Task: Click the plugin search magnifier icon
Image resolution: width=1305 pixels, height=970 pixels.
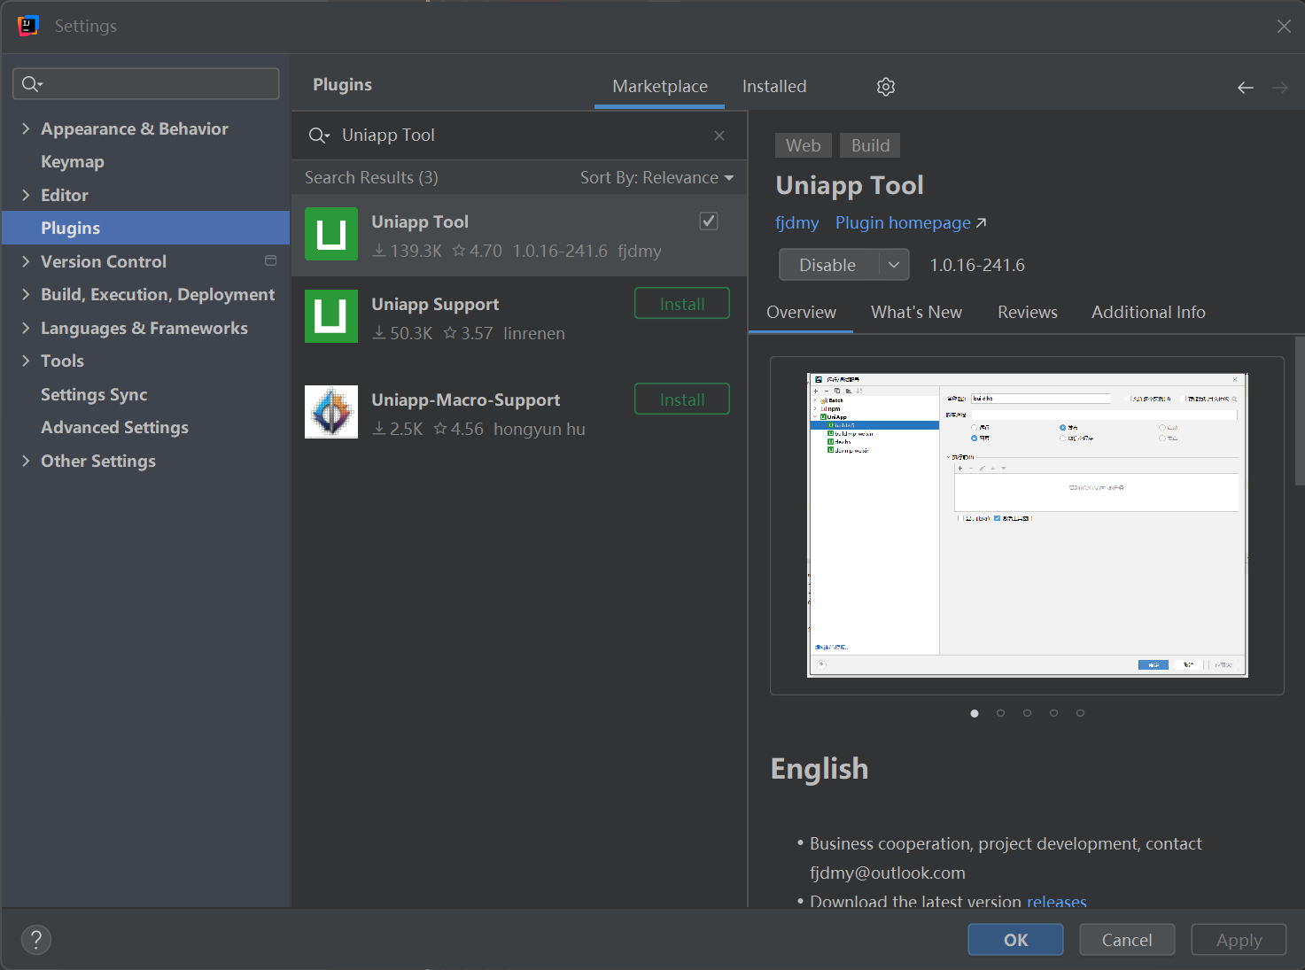Action: tap(318, 135)
